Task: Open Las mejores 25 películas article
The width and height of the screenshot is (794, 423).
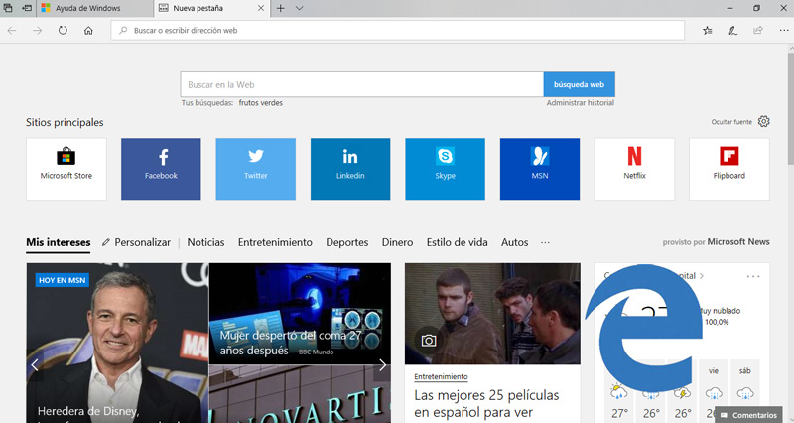Action: pyautogui.click(x=486, y=404)
